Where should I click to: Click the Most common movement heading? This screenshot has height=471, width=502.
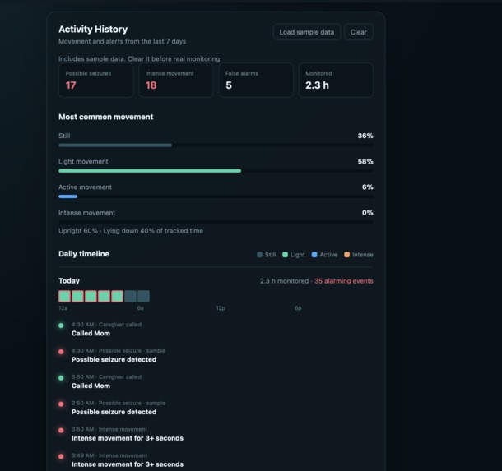pyautogui.click(x=106, y=117)
